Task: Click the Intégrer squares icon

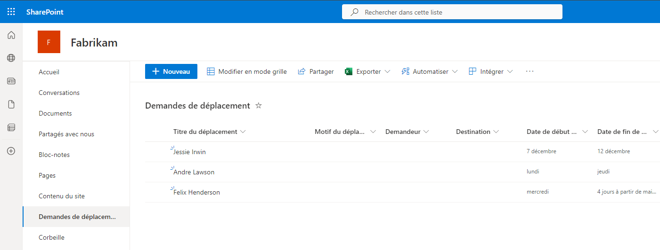Action: pyautogui.click(x=473, y=71)
